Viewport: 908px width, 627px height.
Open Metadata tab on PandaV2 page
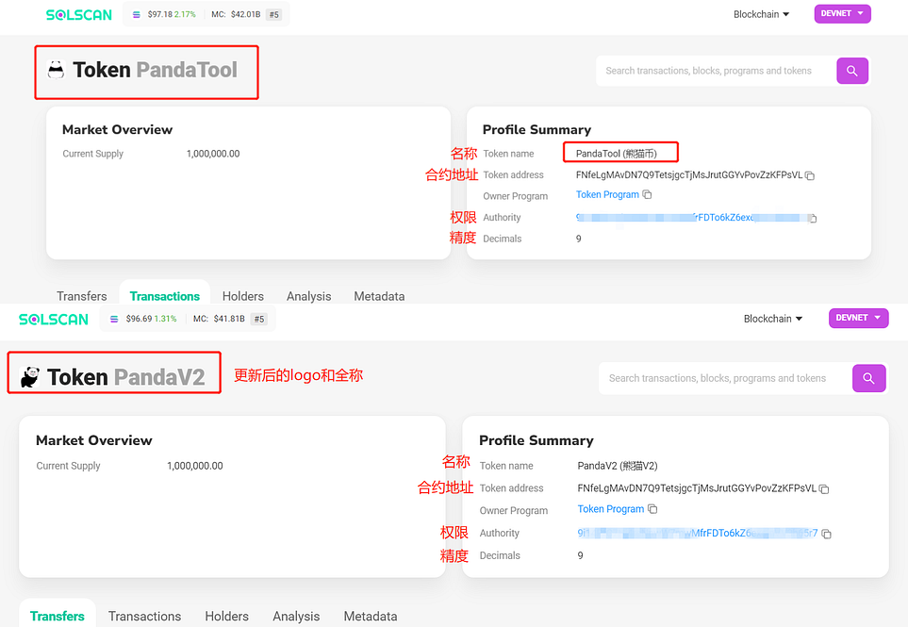(371, 616)
